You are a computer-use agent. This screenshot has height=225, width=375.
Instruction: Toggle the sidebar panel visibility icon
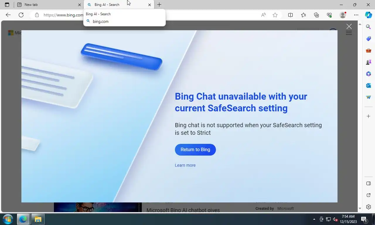369,183
